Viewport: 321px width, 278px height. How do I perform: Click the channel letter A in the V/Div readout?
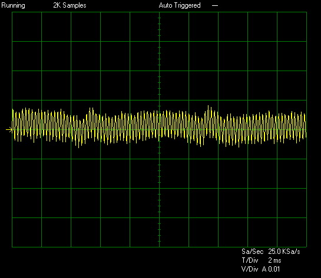click(x=264, y=269)
